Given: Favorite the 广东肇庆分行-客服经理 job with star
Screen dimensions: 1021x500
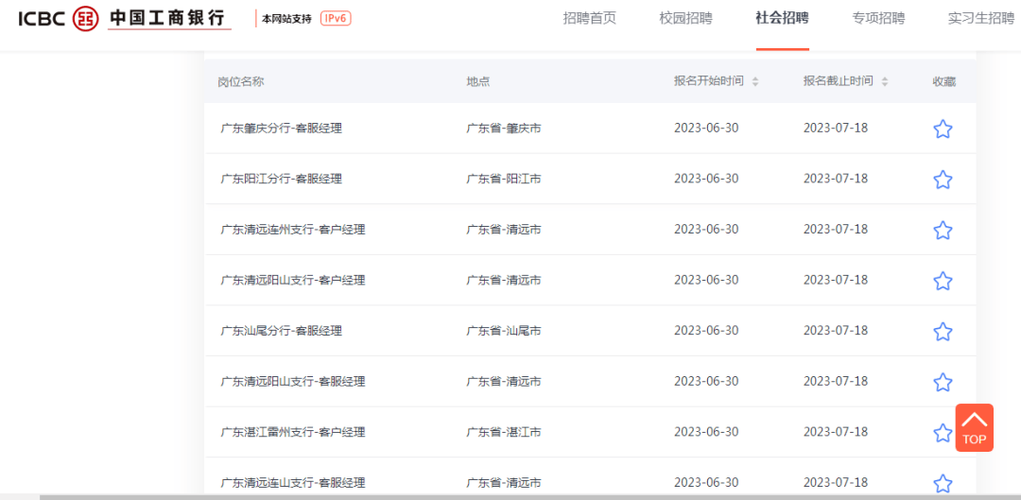Looking at the screenshot, I should (x=943, y=129).
